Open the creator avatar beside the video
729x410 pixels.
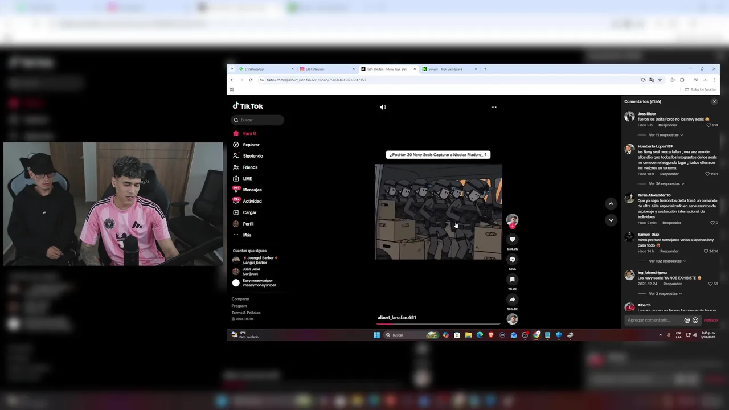pos(512,220)
